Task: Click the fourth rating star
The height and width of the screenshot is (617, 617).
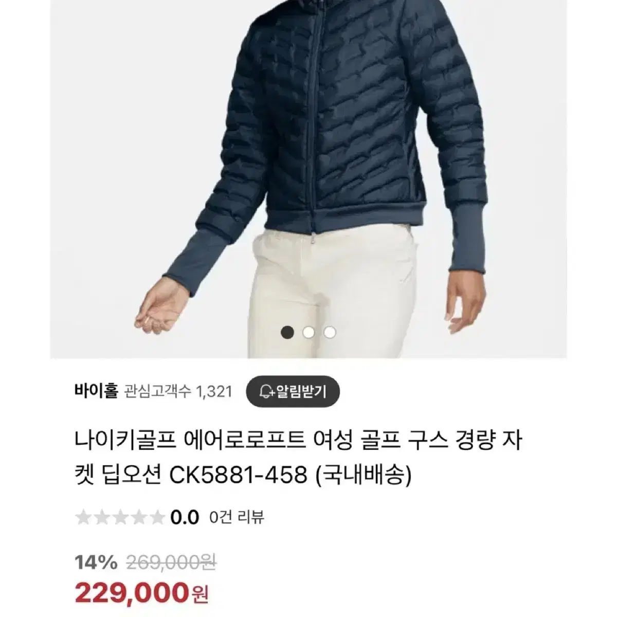Action: click(139, 517)
